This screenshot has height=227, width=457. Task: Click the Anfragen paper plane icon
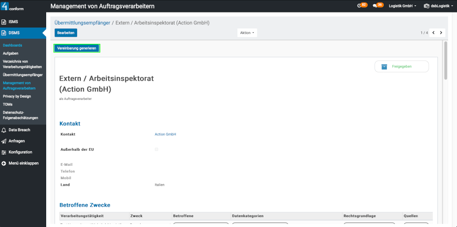click(x=4, y=141)
